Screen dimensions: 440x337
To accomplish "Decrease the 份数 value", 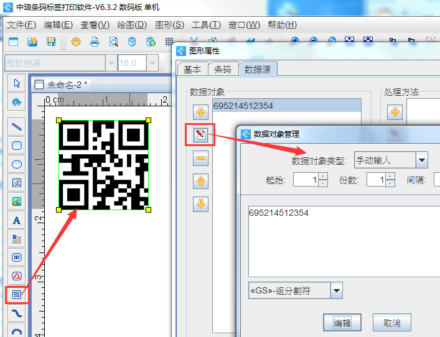I will (390, 183).
